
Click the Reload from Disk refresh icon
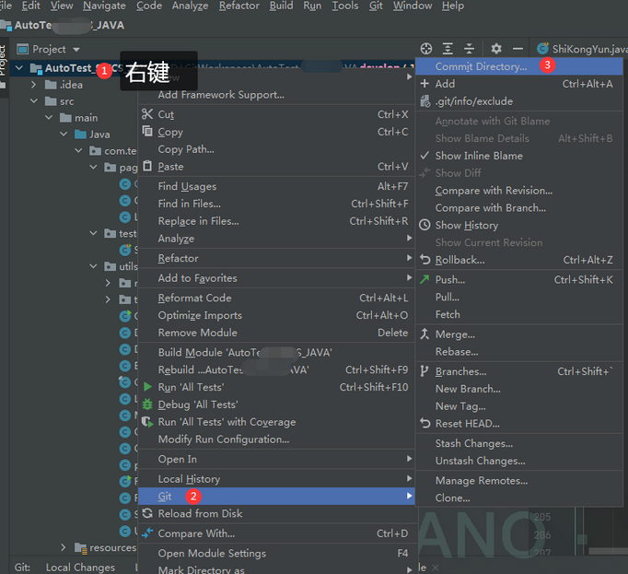click(147, 513)
